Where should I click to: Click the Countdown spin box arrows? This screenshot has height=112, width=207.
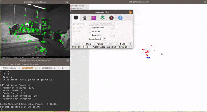[x=105, y=39]
